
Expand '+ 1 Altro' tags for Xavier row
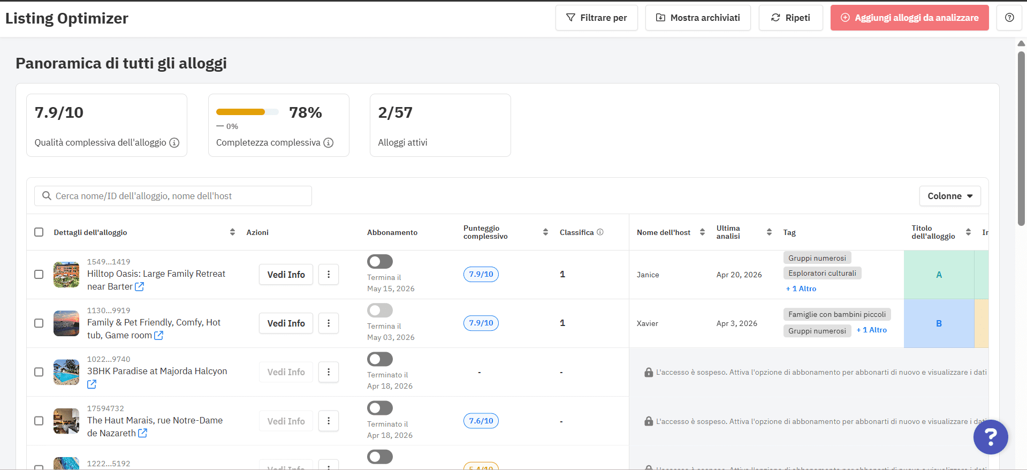tap(872, 330)
